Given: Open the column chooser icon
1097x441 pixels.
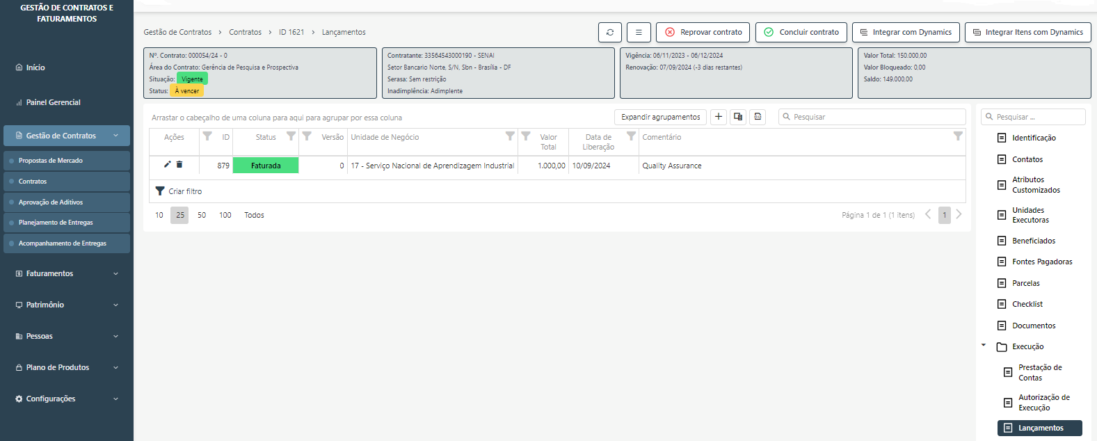Looking at the screenshot, I should [738, 117].
